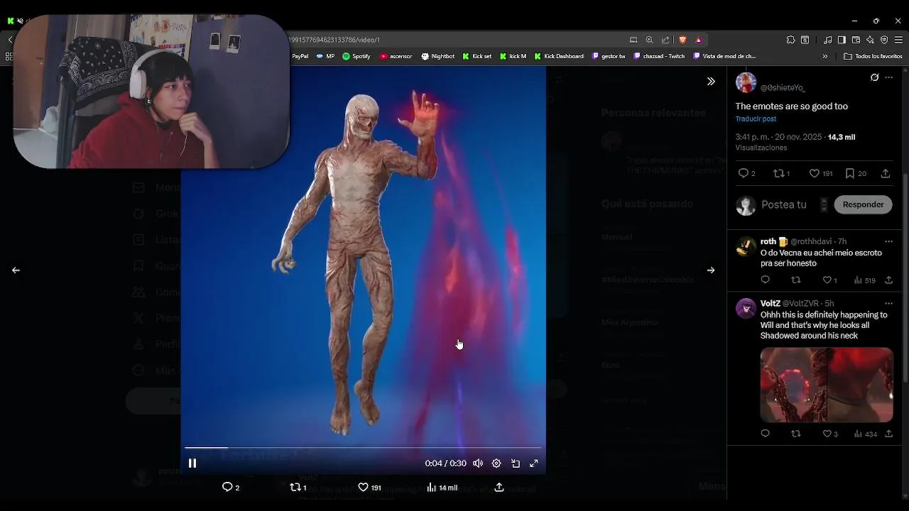Repost VoltZ's comment
The image size is (909, 511).
pyautogui.click(x=795, y=434)
